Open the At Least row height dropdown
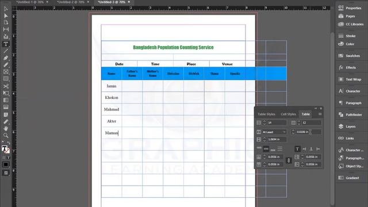This screenshot has height=207, width=368. click(274, 132)
